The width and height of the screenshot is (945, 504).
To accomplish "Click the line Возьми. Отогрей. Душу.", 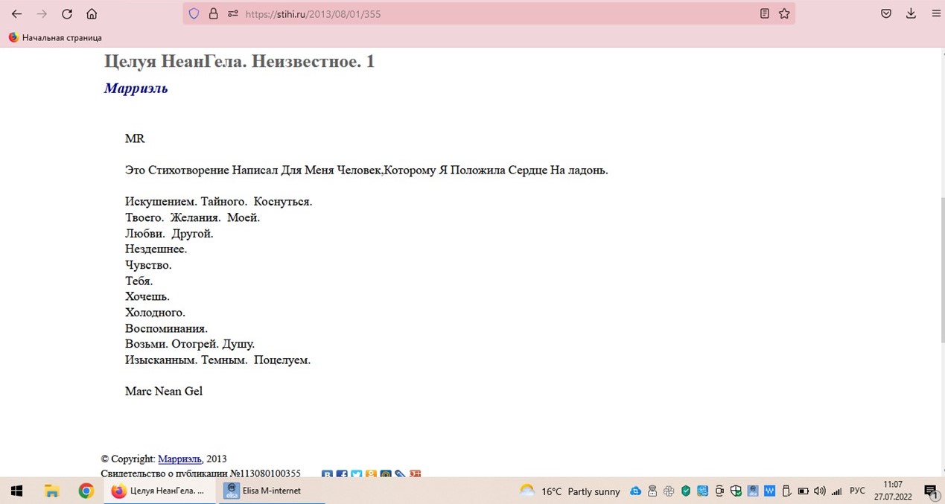I will pyautogui.click(x=190, y=344).
